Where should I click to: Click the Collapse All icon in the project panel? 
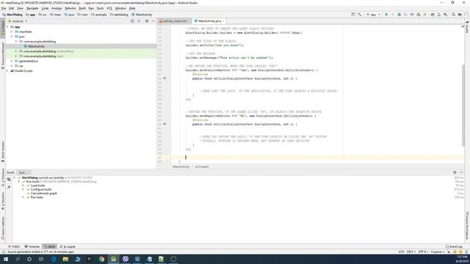coord(139,21)
